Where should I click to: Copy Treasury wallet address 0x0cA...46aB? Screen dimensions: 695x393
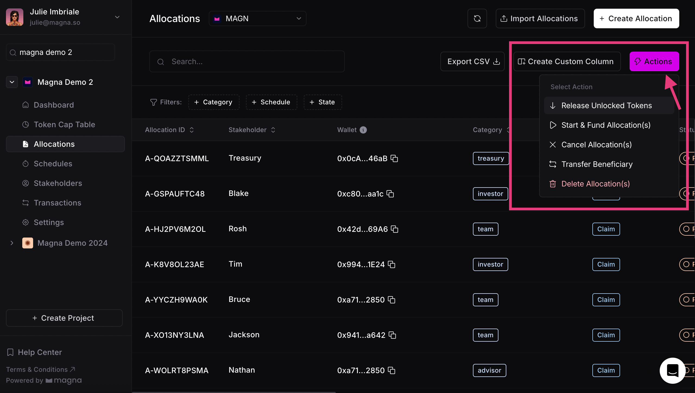(394, 158)
